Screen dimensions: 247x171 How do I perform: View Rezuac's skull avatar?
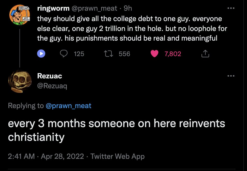click(20, 81)
